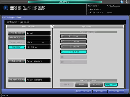This screenshot has width=130, height=97.
Task: Select thickness (1) 90-110 um
Action: click(73, 36)
